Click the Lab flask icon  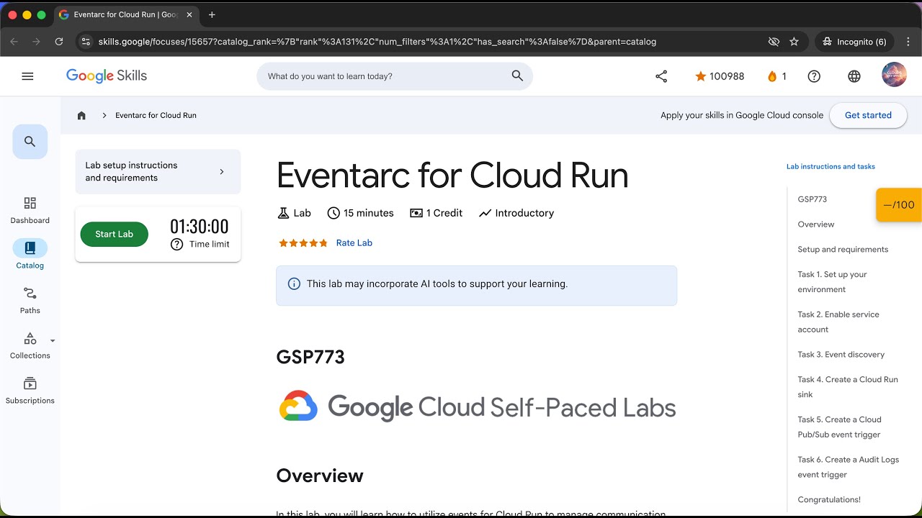tap(283, 213)
